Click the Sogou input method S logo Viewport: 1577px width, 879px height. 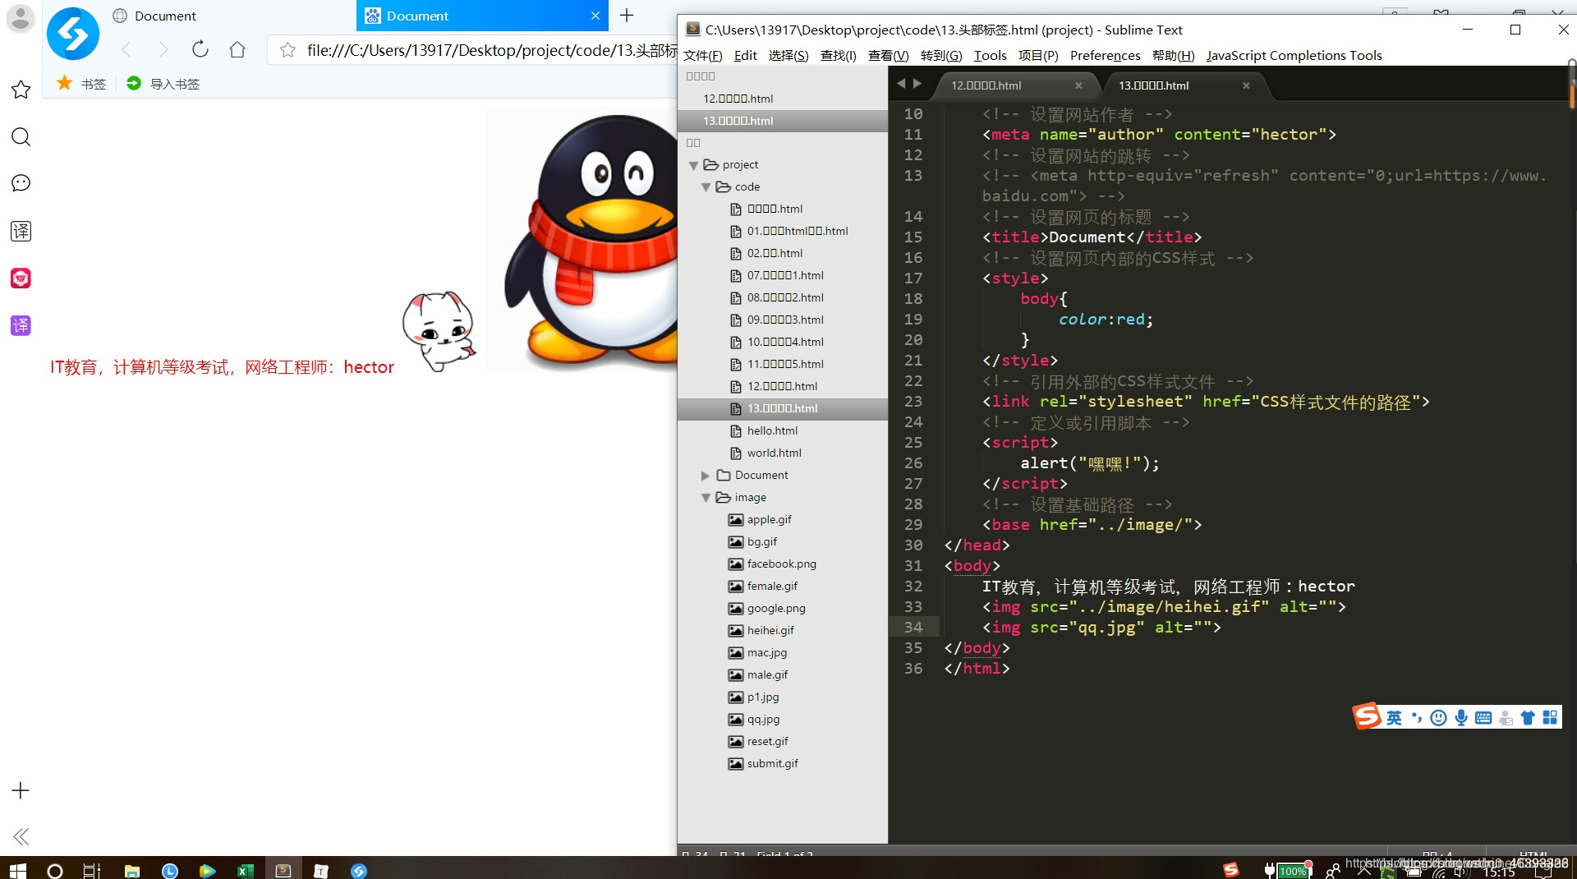1367,716
